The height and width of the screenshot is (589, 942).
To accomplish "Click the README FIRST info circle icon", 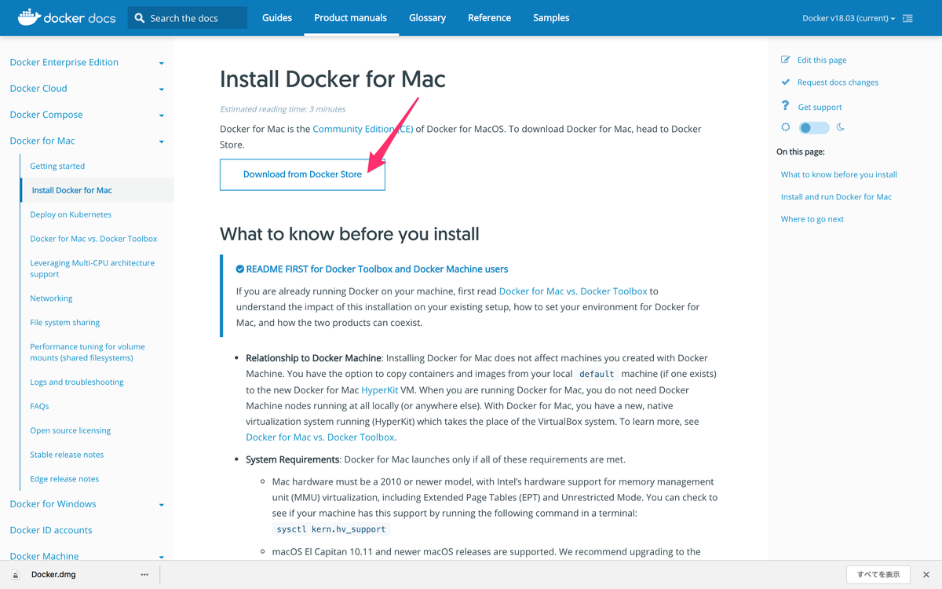I will tap(240, 269).
